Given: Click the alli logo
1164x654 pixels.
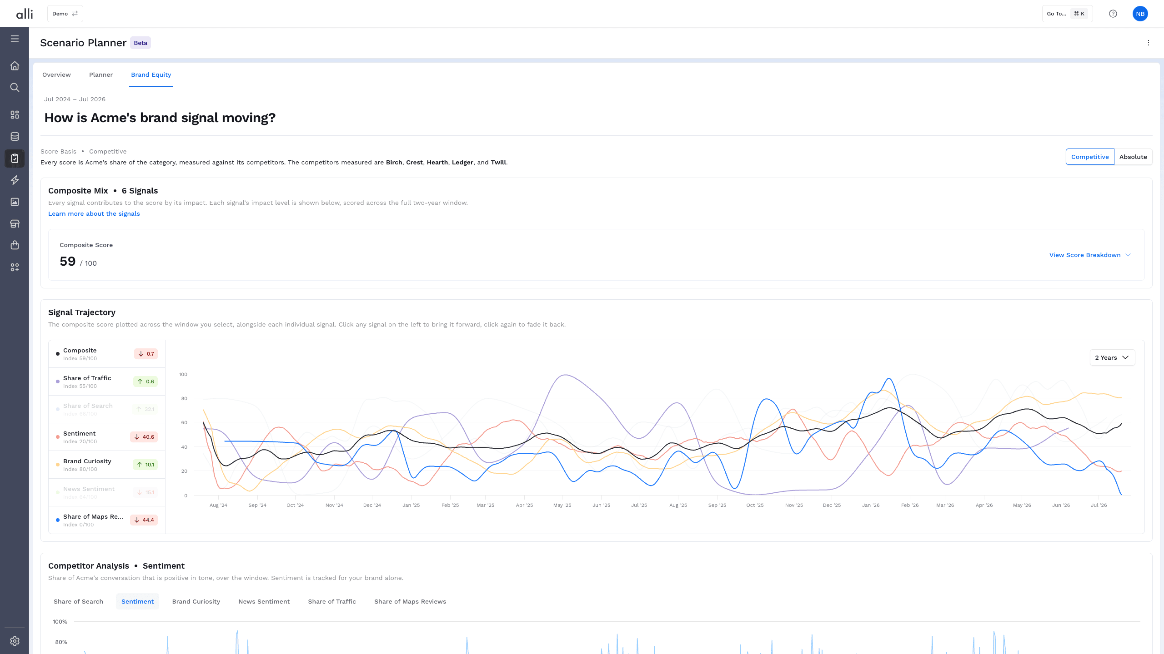Looking at the screenshot, I should tap(25, 14).
